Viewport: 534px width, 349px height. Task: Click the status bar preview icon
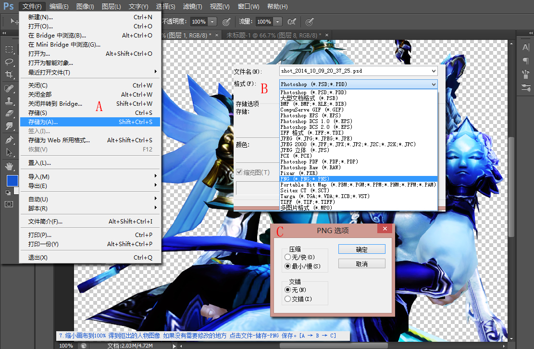click(x=84, y=346)
